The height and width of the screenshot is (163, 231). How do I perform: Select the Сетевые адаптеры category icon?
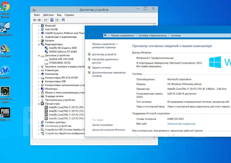coord(43,122)
